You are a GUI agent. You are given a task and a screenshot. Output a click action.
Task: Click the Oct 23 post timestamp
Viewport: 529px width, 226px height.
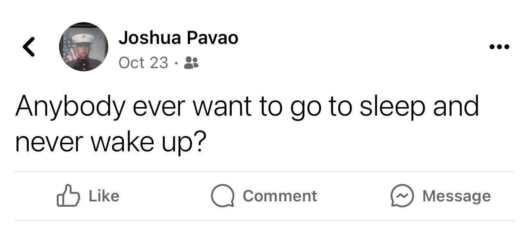pyautogui.click(x=143, y=63)
